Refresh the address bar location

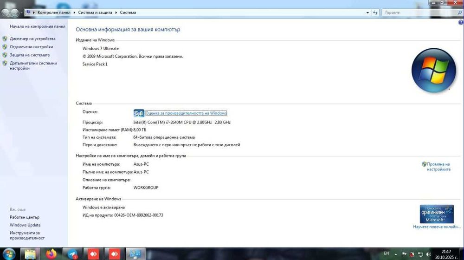[x=375, y=13]
